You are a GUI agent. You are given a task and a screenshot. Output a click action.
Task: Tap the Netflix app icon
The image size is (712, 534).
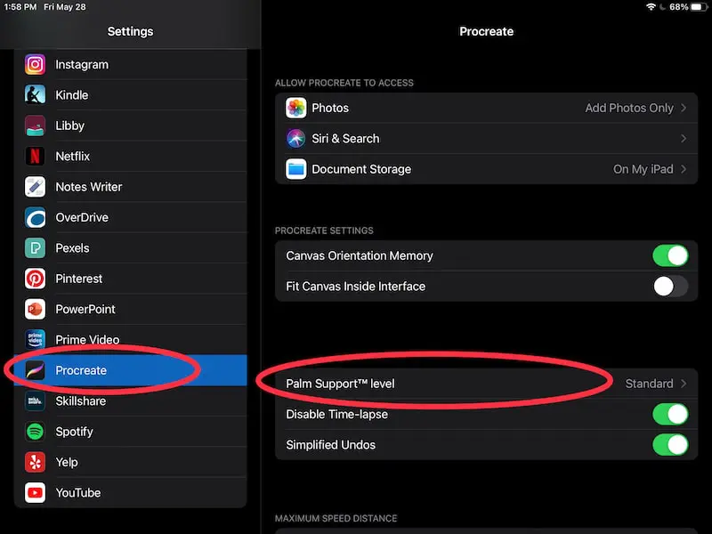tap(35, 157)
